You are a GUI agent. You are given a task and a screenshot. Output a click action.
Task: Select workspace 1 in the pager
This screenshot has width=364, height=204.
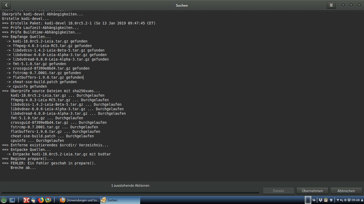[x=308, y=200]
